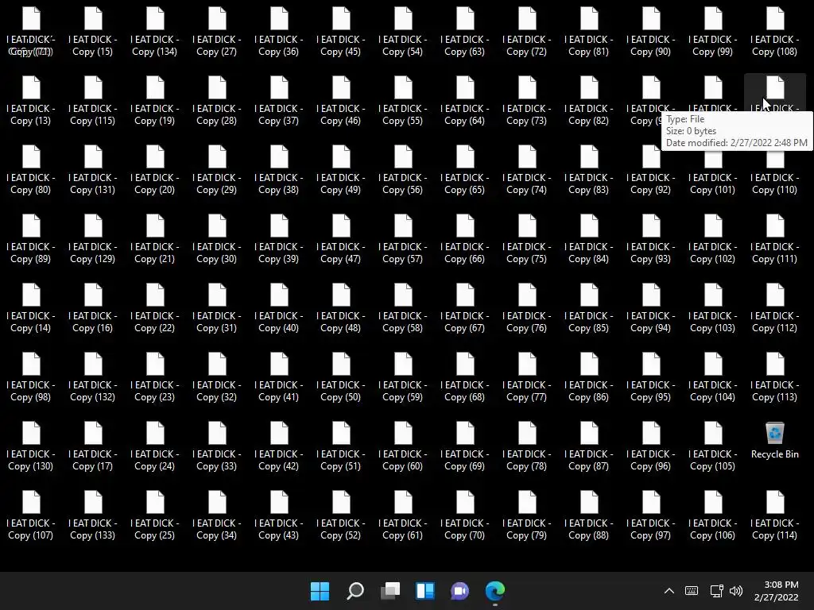
Task: Open the volume speaker tray icon
Action: tap(736, 591)
